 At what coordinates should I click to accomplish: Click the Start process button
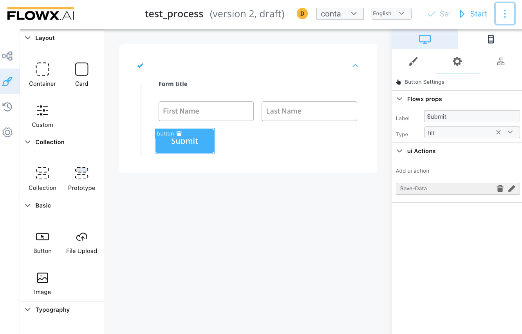[473, 14]
